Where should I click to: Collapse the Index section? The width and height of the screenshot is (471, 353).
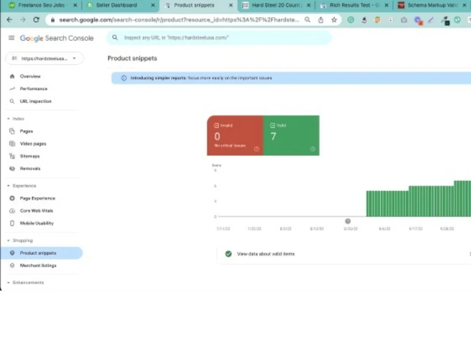click(8, 119)
